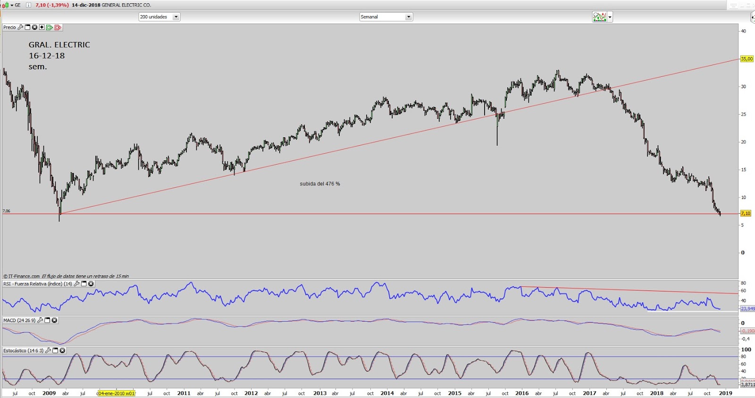Open RSI indicator wrench settings

[x=77, y=284]
